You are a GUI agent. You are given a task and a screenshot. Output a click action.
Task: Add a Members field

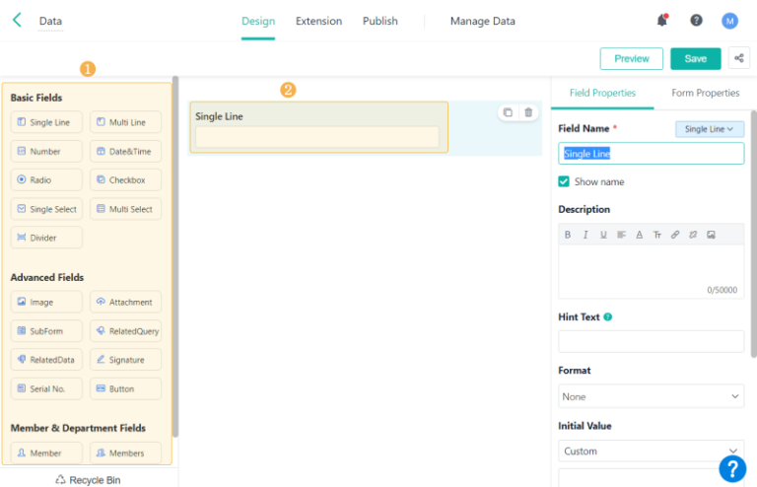pyautogui.click(x=125, y=452)
